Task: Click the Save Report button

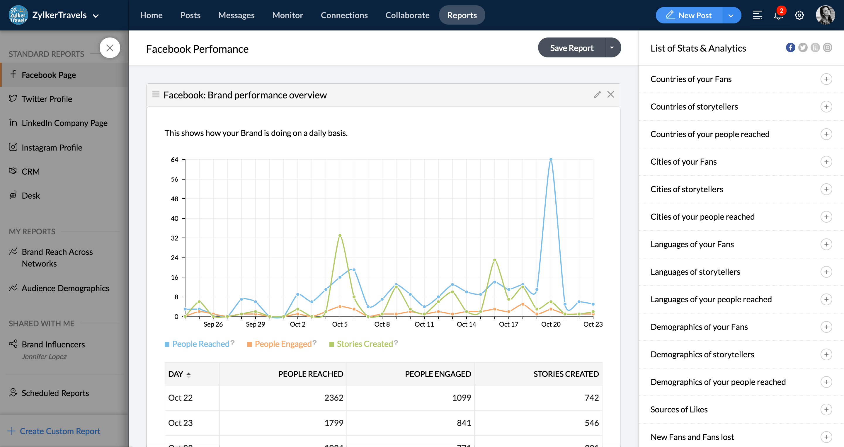Action: (x=571, y=48)
